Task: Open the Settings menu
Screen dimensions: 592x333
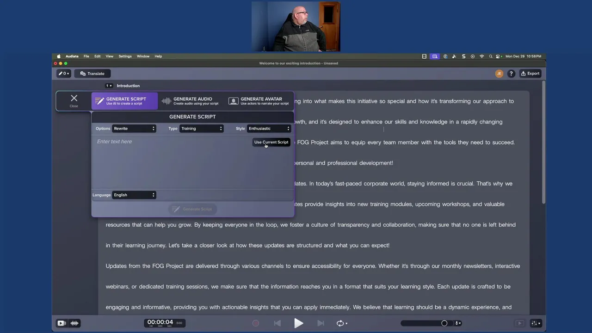Action: tap(125, 56)
